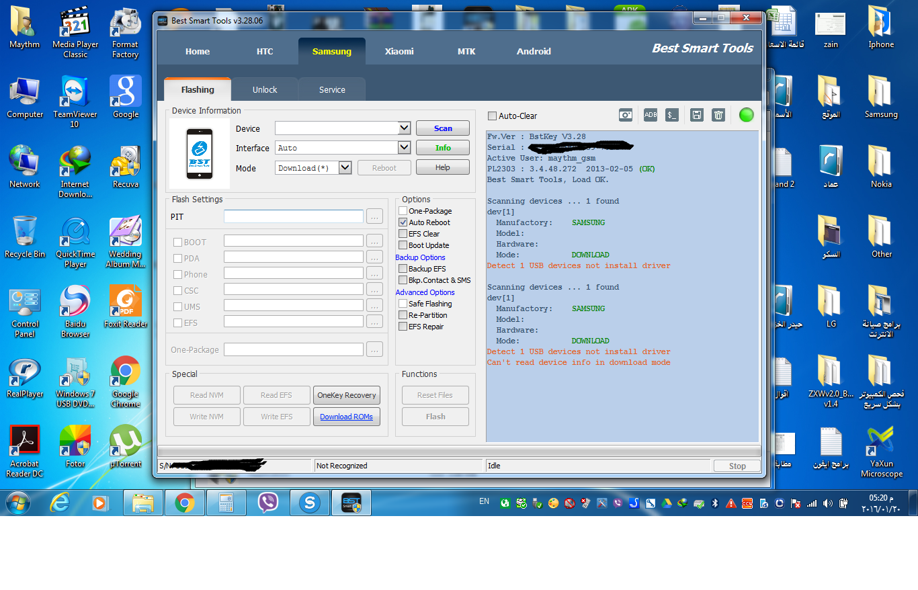
Task: Select the RealPlayer desktop icon
Action: 25,377
